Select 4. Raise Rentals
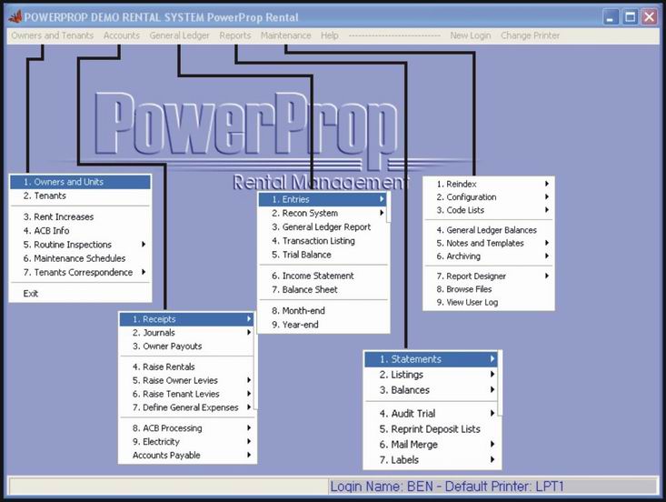 tap(186, 366)
